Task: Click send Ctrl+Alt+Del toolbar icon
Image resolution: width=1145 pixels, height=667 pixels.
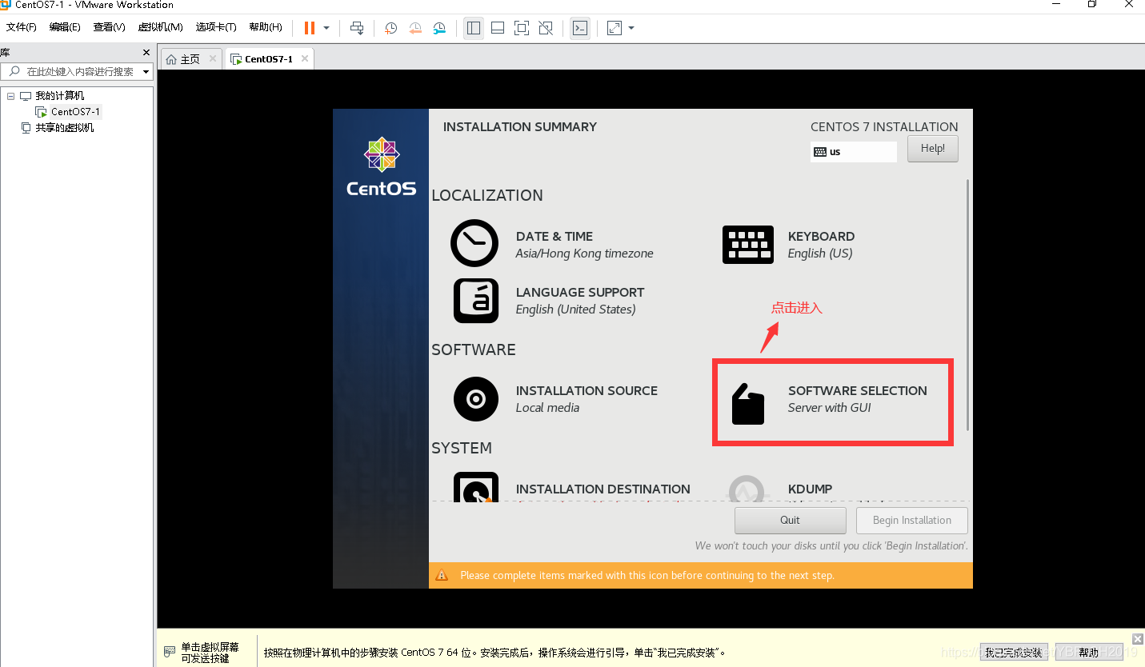Action: coord(358,28)
